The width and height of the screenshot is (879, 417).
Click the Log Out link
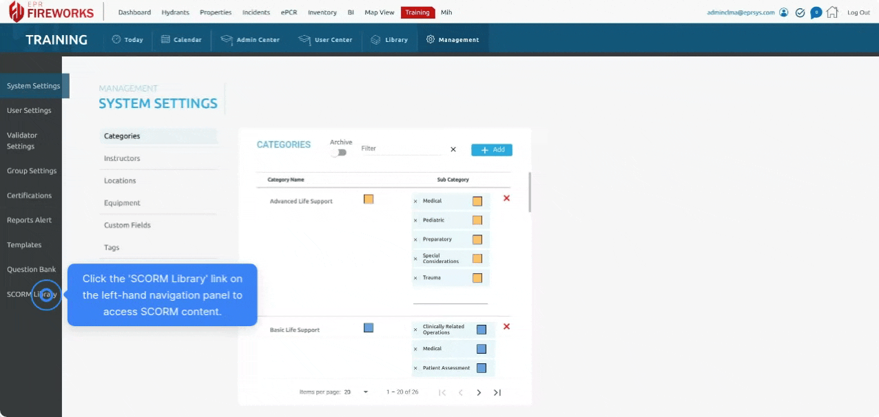[858, 12]
